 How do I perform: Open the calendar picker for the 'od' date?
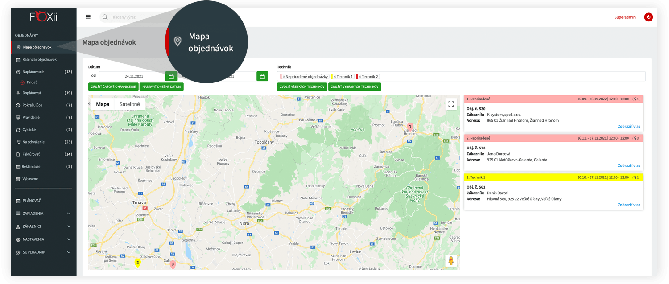pos(171,76)
